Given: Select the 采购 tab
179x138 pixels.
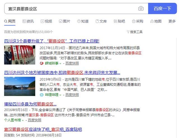Looking at the screenshot, I should click(138, 21).
